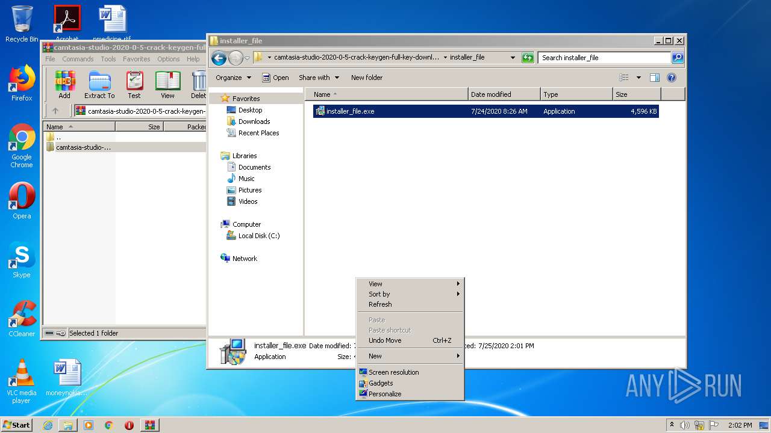Click the Search installer_file input field

pyautogui.click(x=604, y=58)
